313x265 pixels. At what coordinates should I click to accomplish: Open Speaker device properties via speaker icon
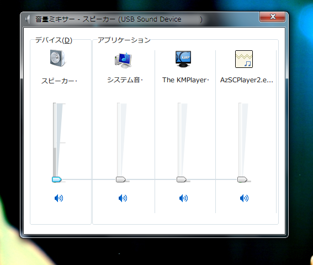click(x=57, y=58)
